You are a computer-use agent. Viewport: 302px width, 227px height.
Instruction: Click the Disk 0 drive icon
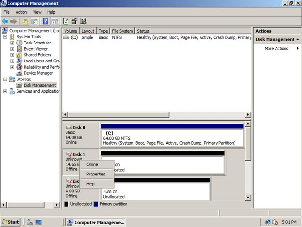click(69, 127)
